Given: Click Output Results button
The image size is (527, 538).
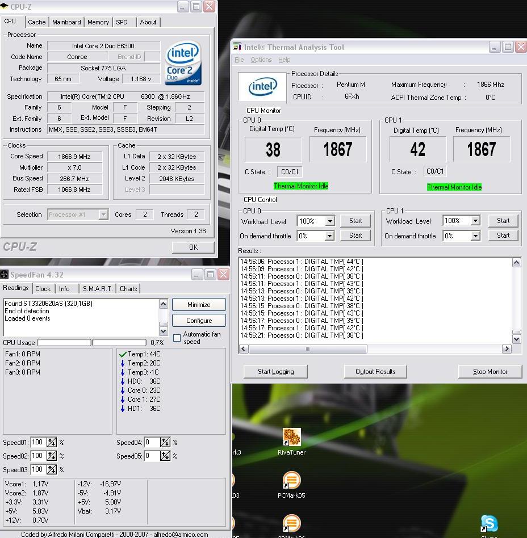Looking at the screenshot, I should (375, 372).
